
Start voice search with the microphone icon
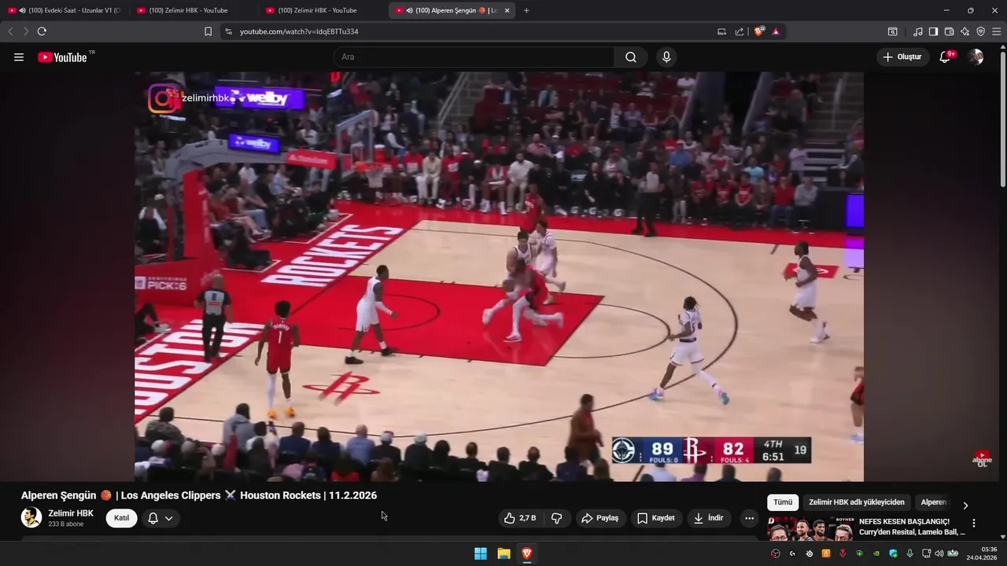point(666,57)
